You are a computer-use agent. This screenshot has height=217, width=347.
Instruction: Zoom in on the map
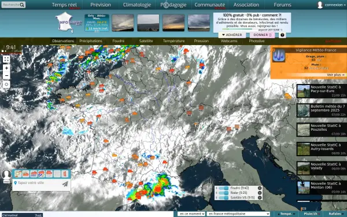pos(6,68)
